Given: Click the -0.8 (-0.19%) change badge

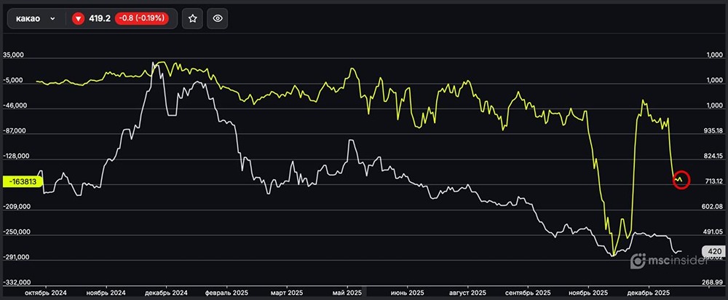Looking at the screenshot, I should click(x=142, y=19).
